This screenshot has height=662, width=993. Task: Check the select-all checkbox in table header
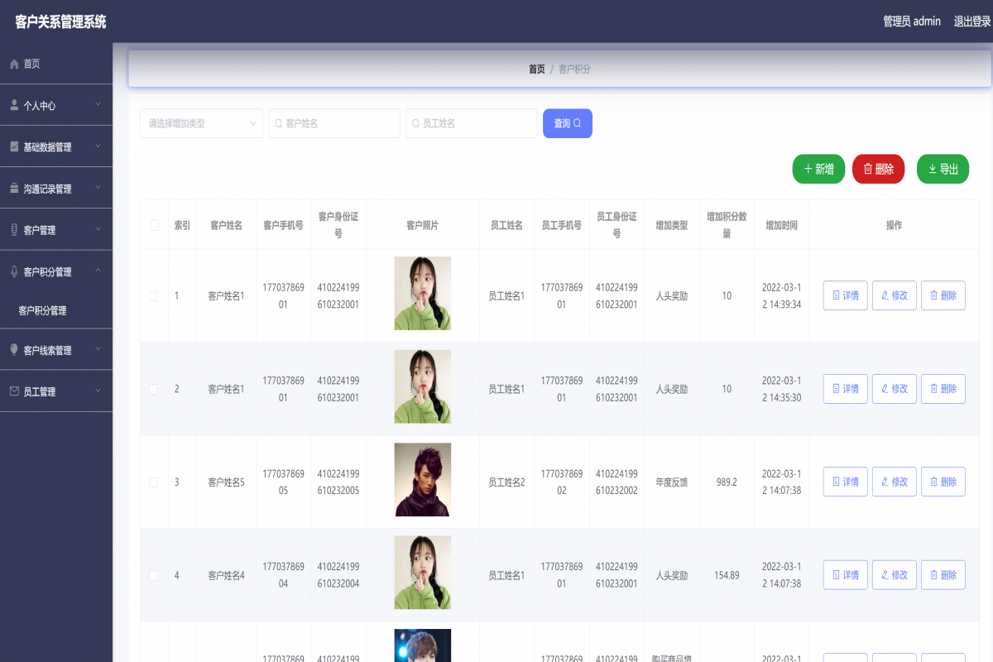point(154,224)
